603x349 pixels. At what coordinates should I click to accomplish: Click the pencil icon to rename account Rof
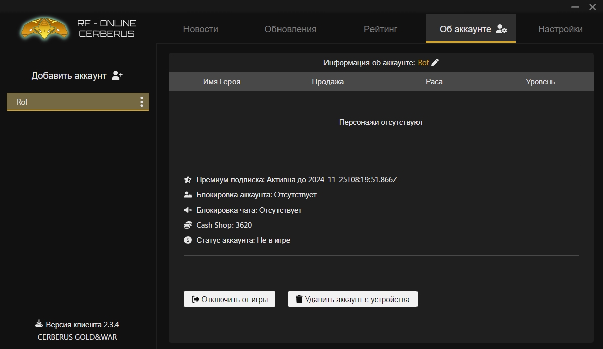435,62
